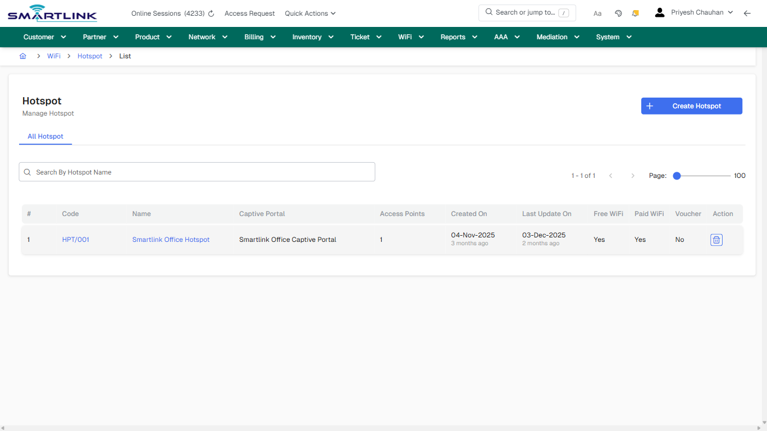This screenshot has width=767, height=431.
Task: Refresh the Online Sessions count
Action: [x=211, y=13]
